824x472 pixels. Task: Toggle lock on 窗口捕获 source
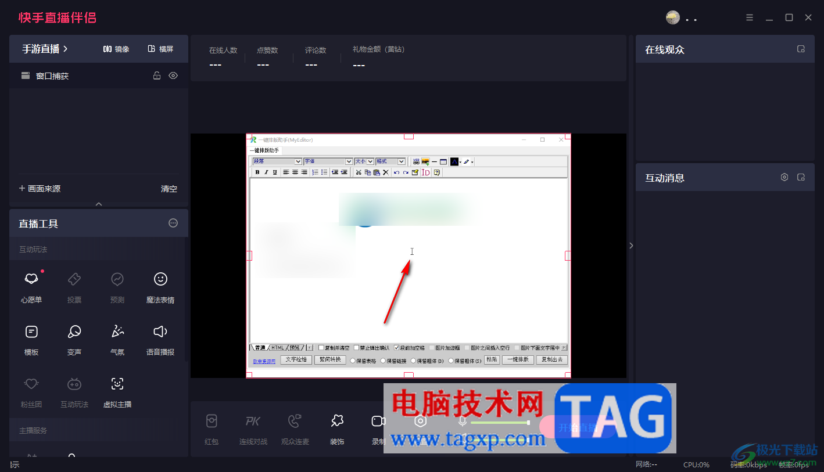(x=157, y=75)
